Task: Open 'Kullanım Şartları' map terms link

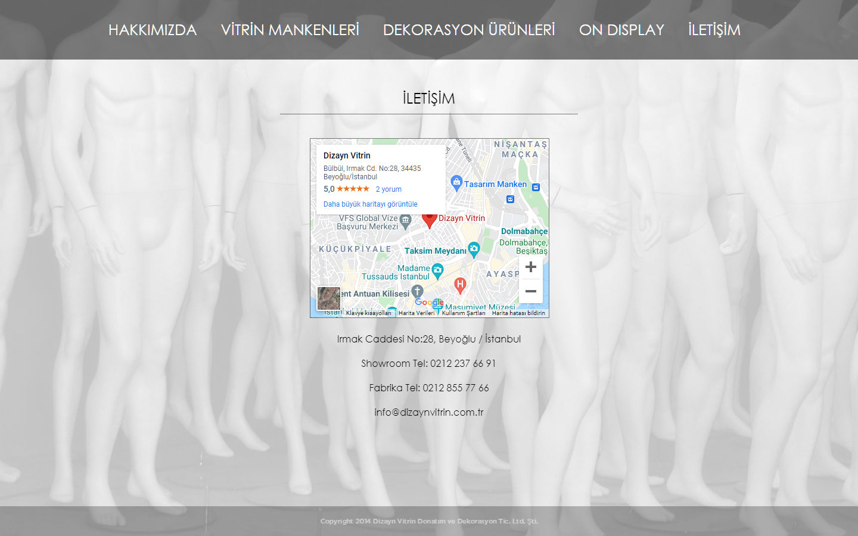Action: coord(464,313)
